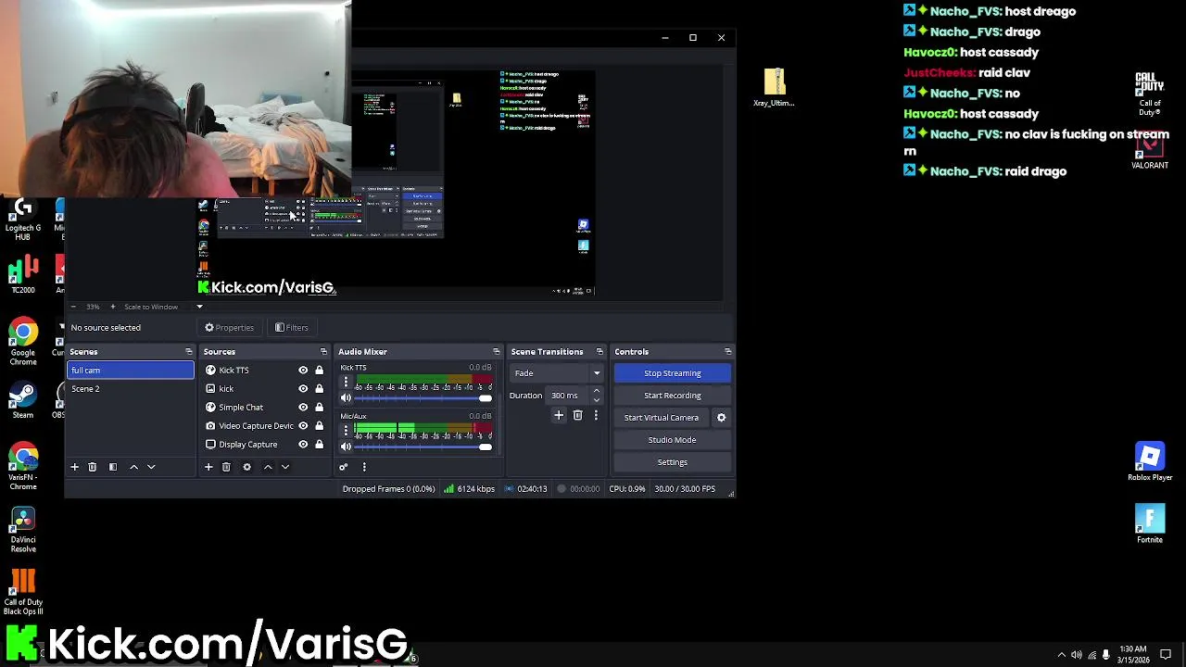Toggle visibility of kick source
This screenshot has width=1186, height=667.
(x=303, y=389)
